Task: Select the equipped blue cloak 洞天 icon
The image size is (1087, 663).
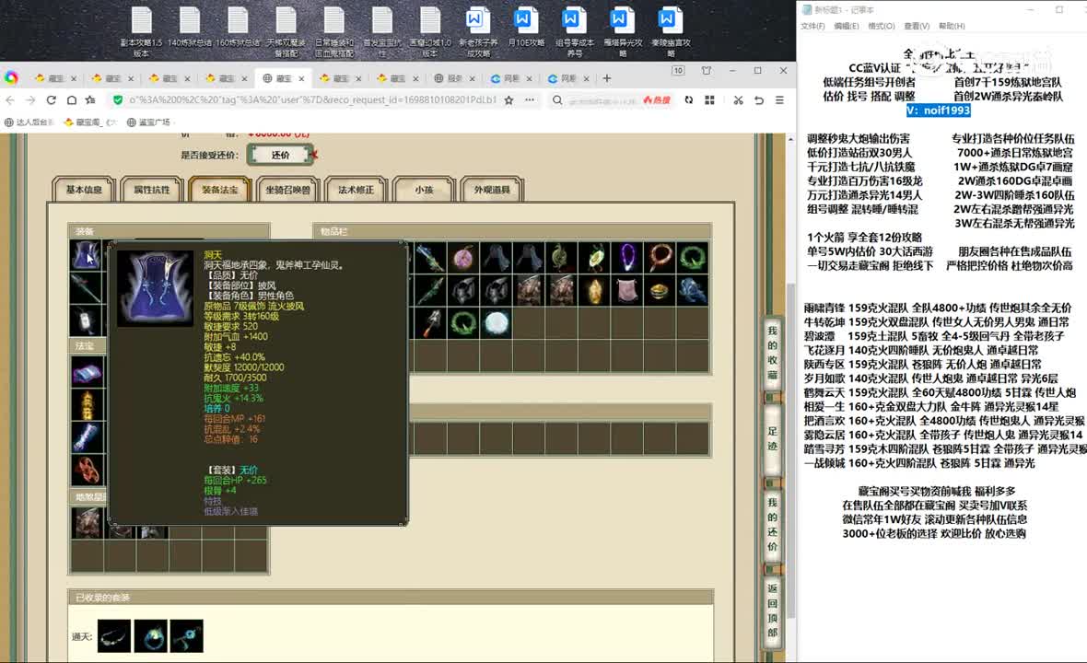Action: coord(86,255)
